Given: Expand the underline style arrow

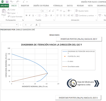Looking at the screenshot, I should (x=36, y=16).
